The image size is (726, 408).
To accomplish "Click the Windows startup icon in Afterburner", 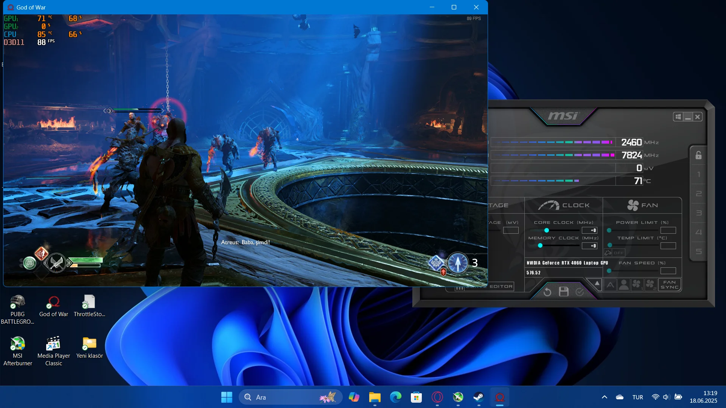I will click(x=678, y=117).
